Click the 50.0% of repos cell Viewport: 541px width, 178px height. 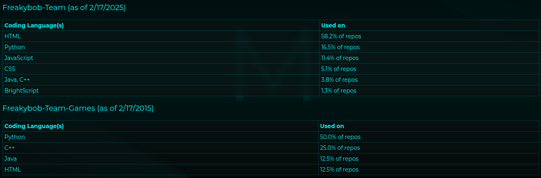[340, 137]
